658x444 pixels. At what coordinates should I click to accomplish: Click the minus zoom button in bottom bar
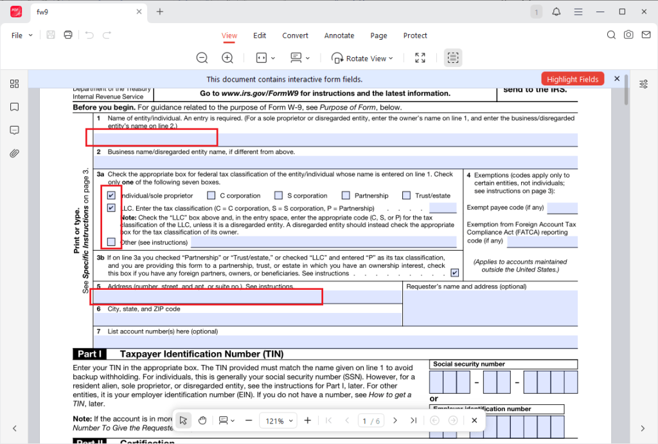(249, 420)
